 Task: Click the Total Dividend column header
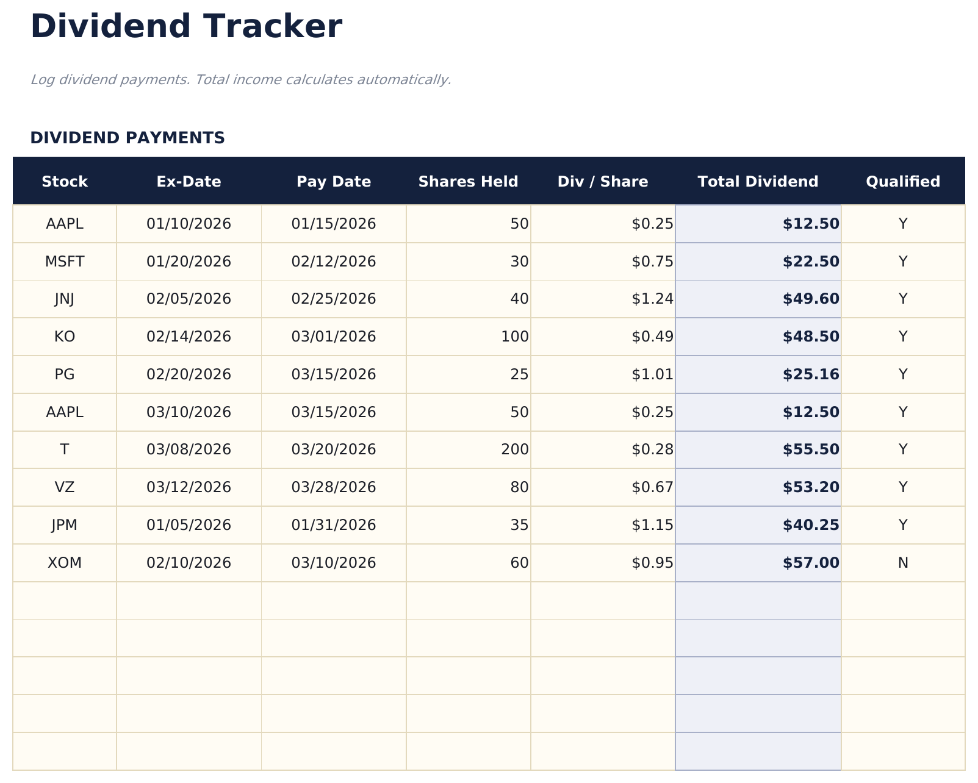pyautogui.click(x=758, y=181)
